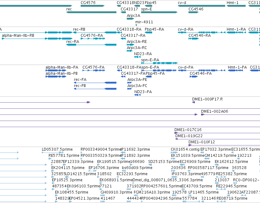Viewport: 260px width, 203px height.
Task: Select the rec gene label
Action: coord(69,9)
